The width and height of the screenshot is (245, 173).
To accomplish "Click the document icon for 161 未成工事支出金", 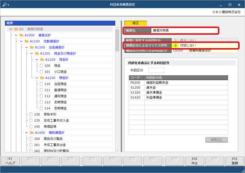I will tap(31, 145).
